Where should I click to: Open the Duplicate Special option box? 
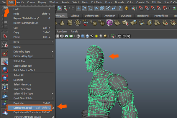(x=53, y=108)
